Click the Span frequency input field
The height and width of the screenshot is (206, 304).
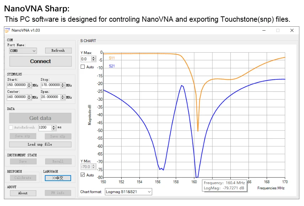pyautogui.click(x=50, y=97)
